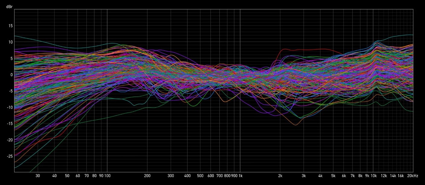This screenshot has width=425, height=185.
Task: Click the 200 Hz frequency axis label
Action: 147,176
